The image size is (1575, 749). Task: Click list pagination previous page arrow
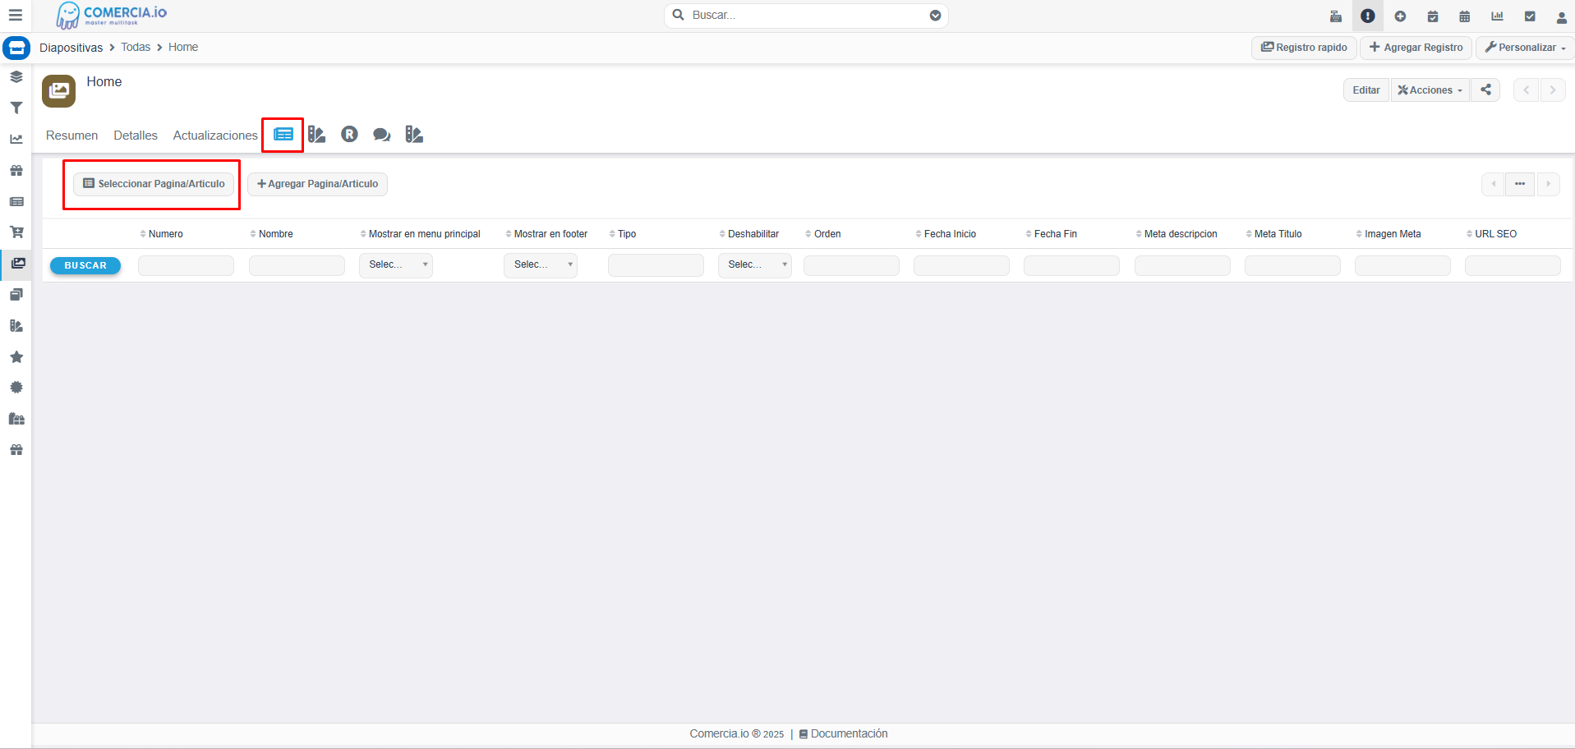[1494, 184]
